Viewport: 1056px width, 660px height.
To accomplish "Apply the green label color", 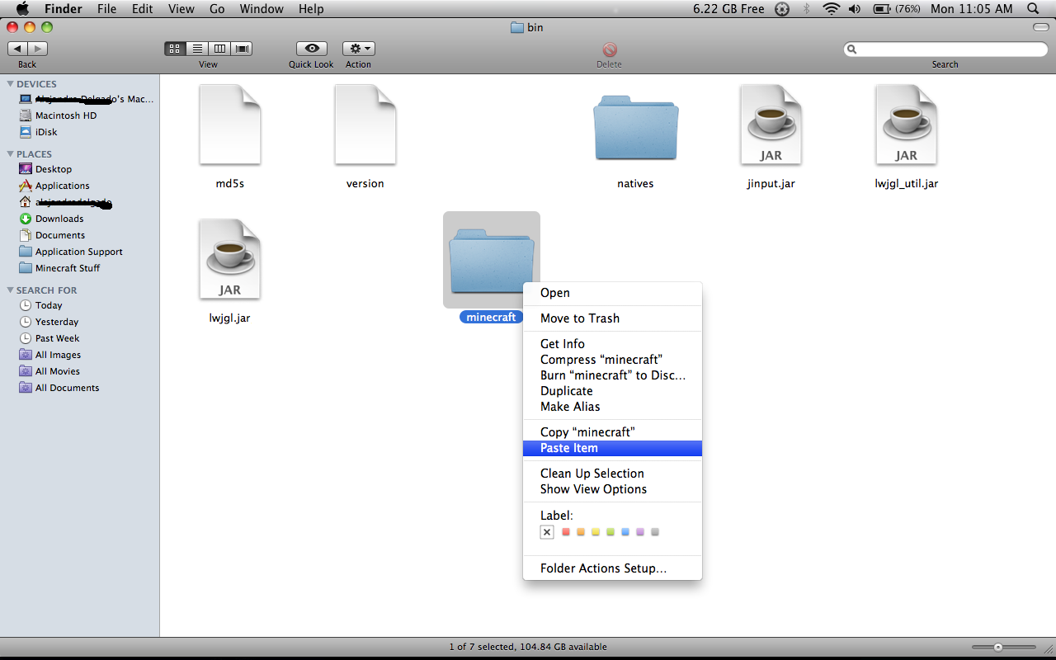I will pos(610,532).
